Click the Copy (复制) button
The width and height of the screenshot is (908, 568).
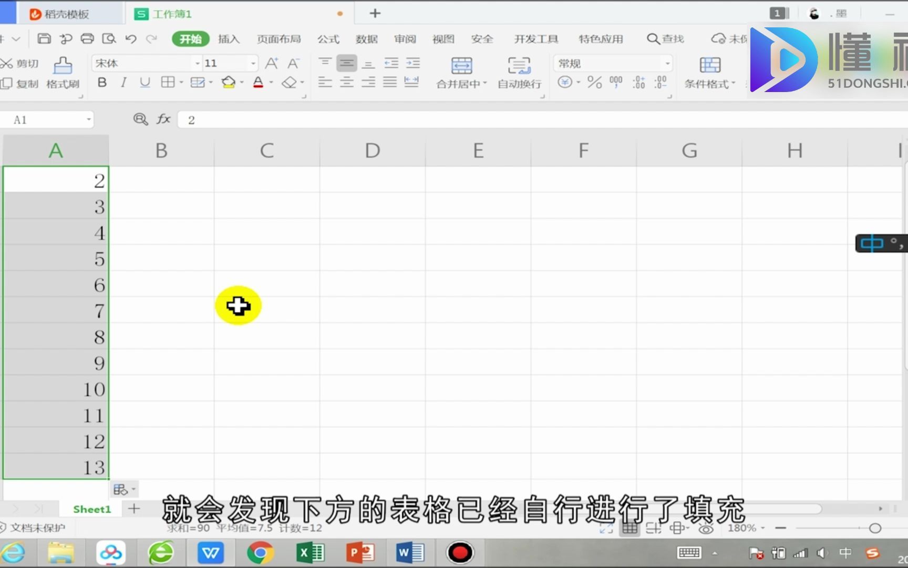[20, 84]
